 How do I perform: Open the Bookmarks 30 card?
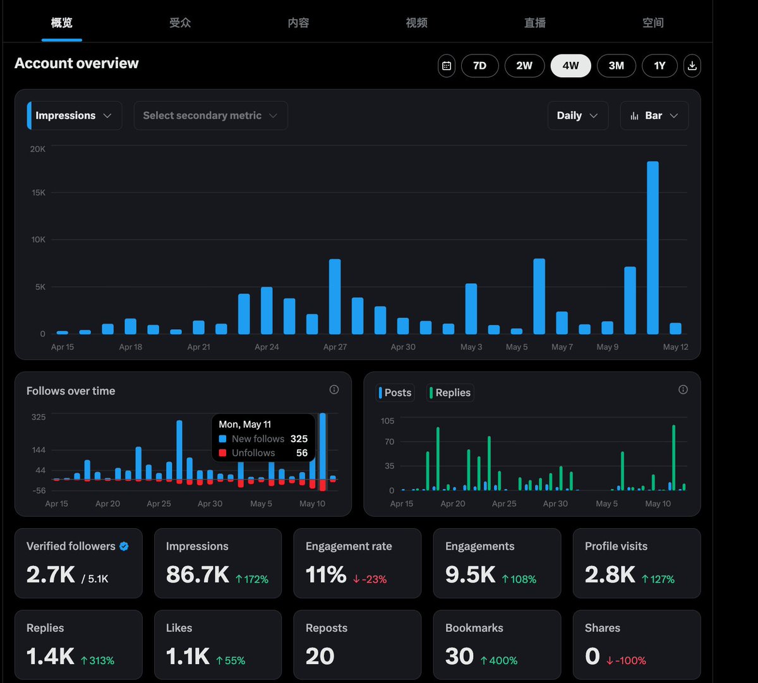(497, 644)
